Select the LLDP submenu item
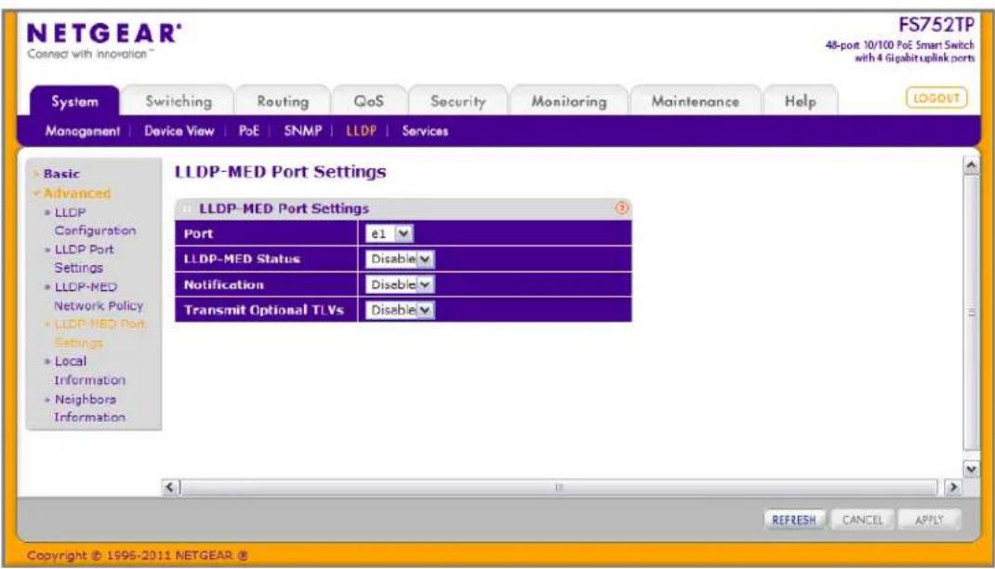The image size is (995, 569). tap(361, 131)
